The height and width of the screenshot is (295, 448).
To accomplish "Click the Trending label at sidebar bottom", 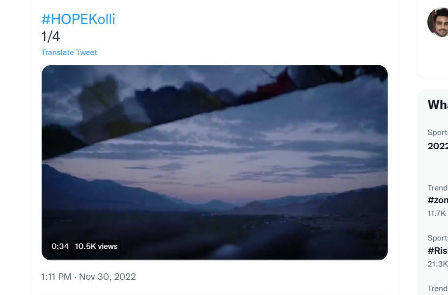I will pyautogui.click(x=438, y=289).
